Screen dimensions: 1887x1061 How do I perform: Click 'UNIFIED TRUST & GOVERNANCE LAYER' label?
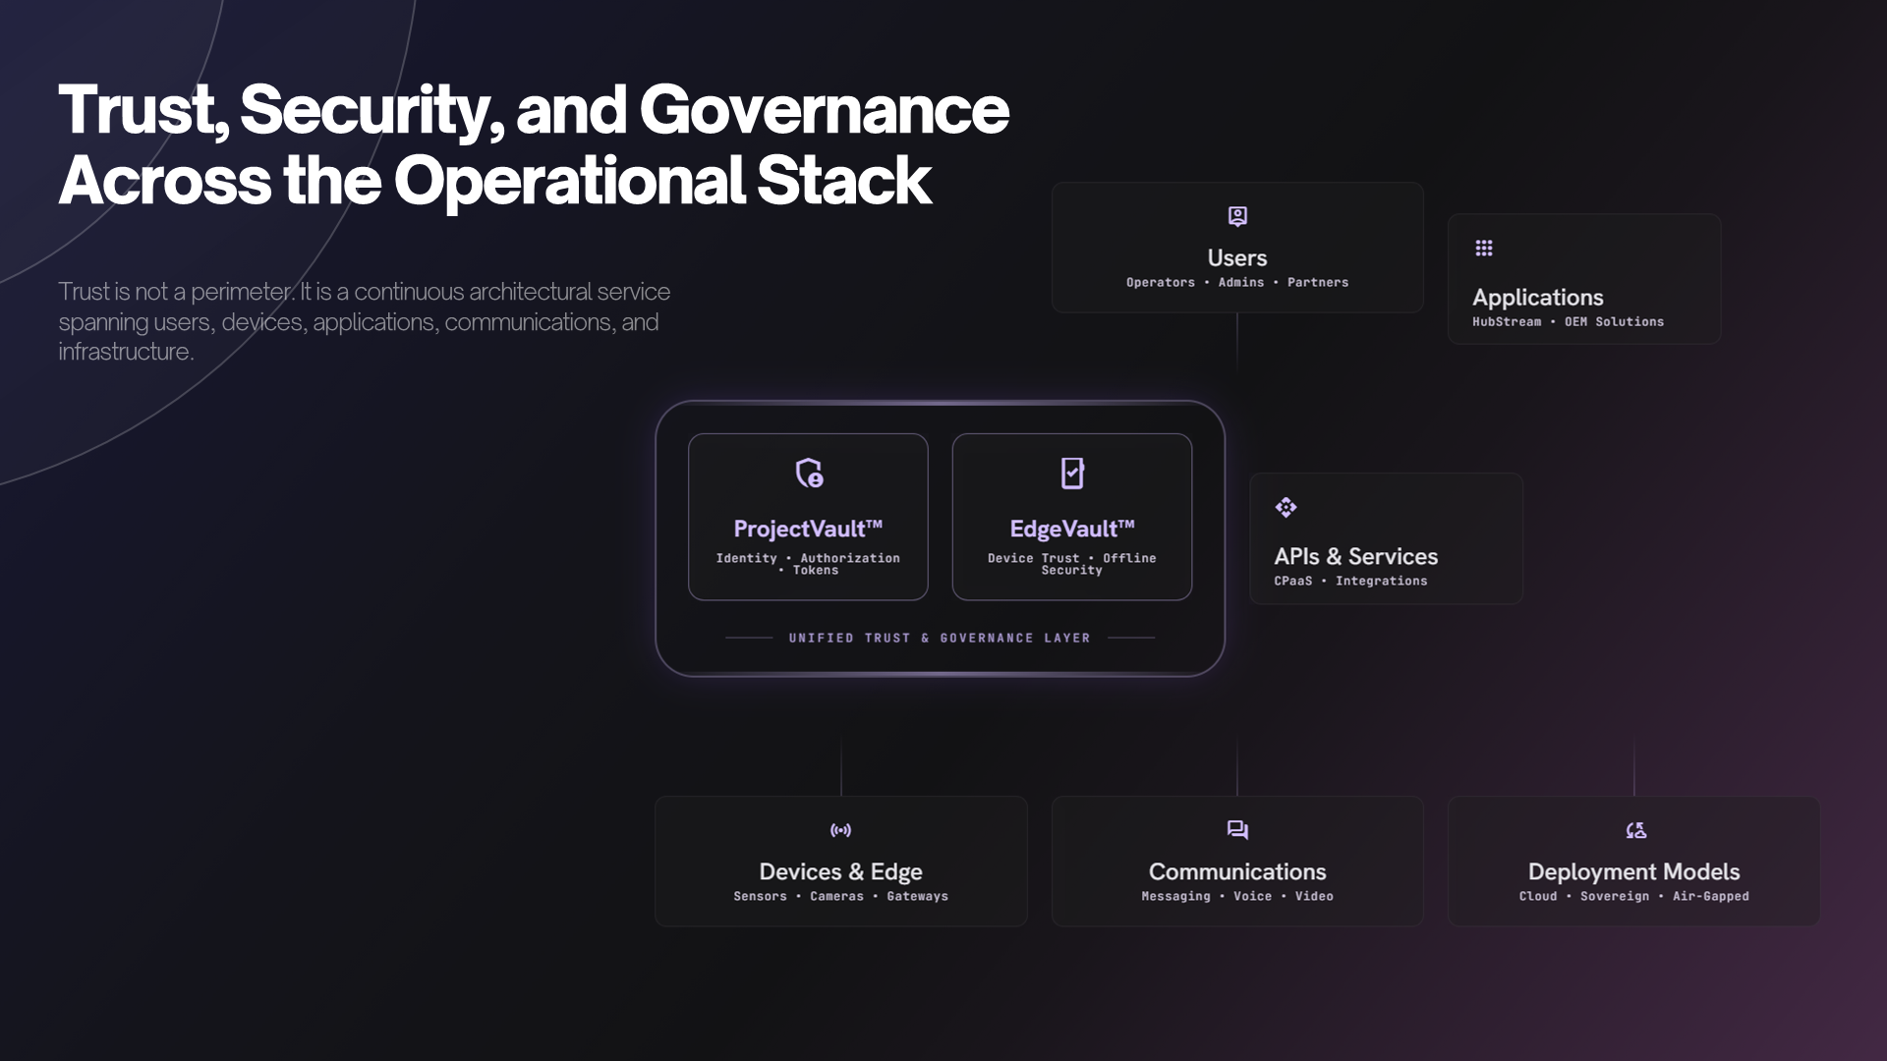click(x=940, y=638)
